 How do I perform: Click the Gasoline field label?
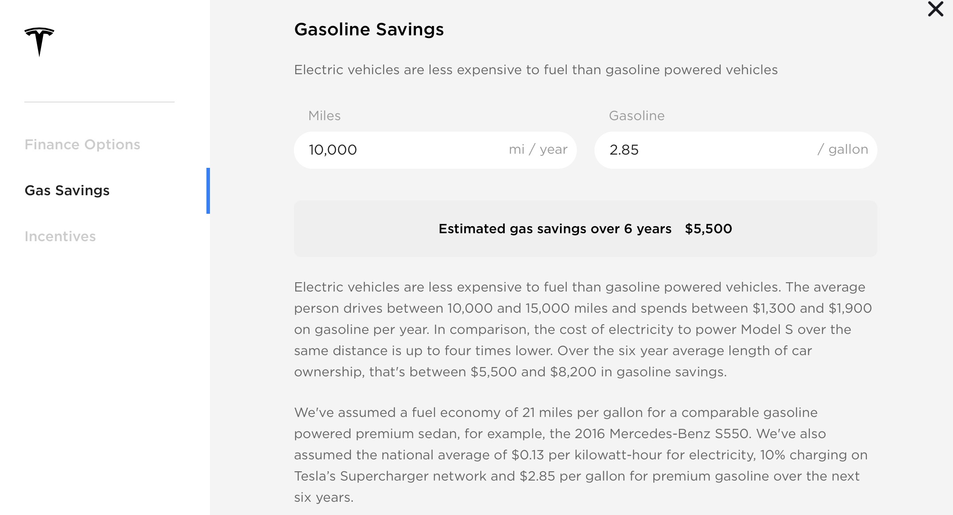637,116
